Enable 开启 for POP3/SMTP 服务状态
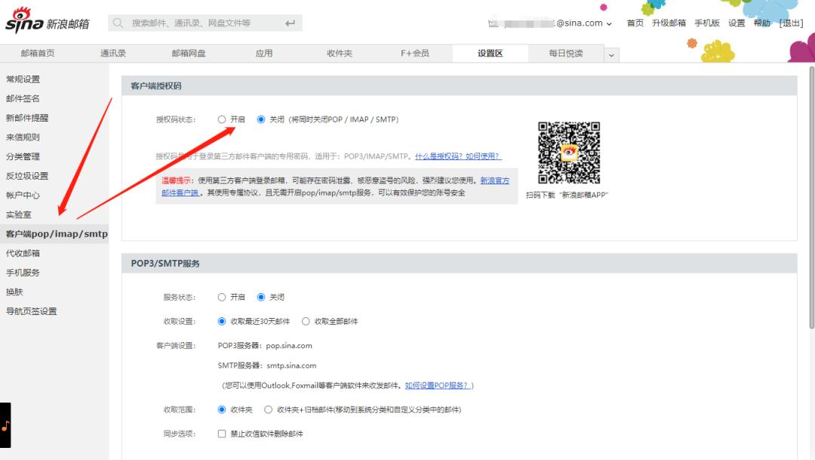Viewport: 815px width, 460px height. click(x=221, y=296)
